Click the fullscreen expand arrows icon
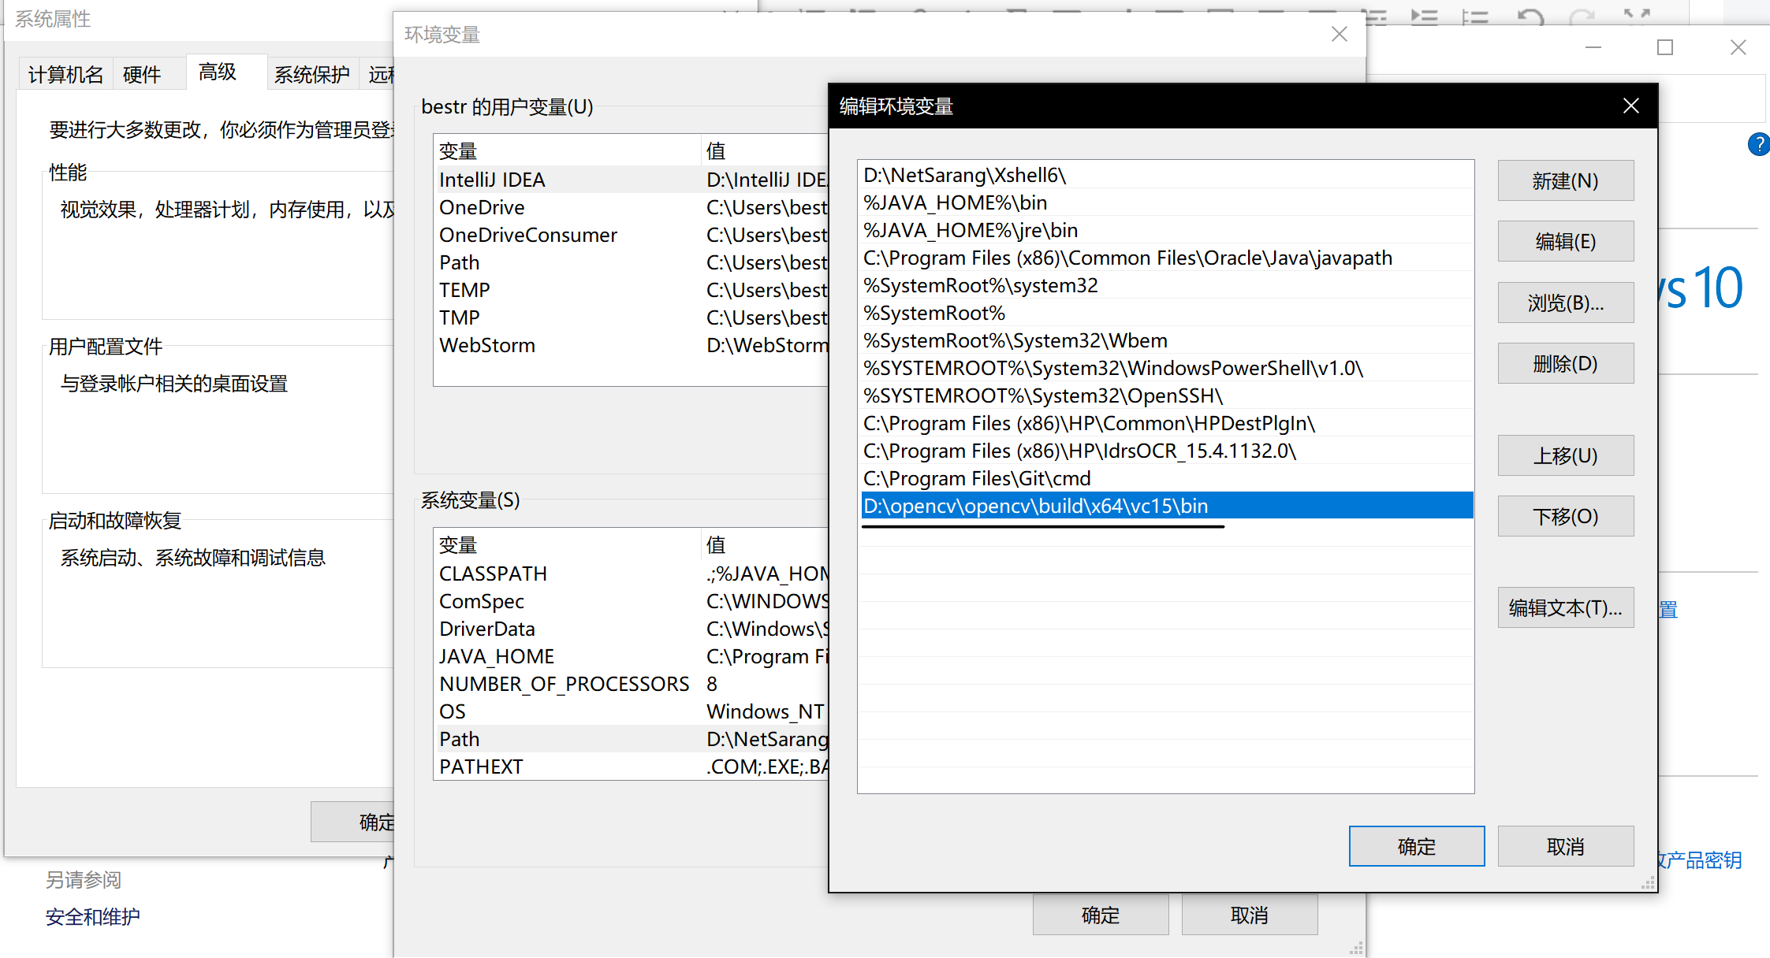The image size is (1770, 958). (1637, 15)
